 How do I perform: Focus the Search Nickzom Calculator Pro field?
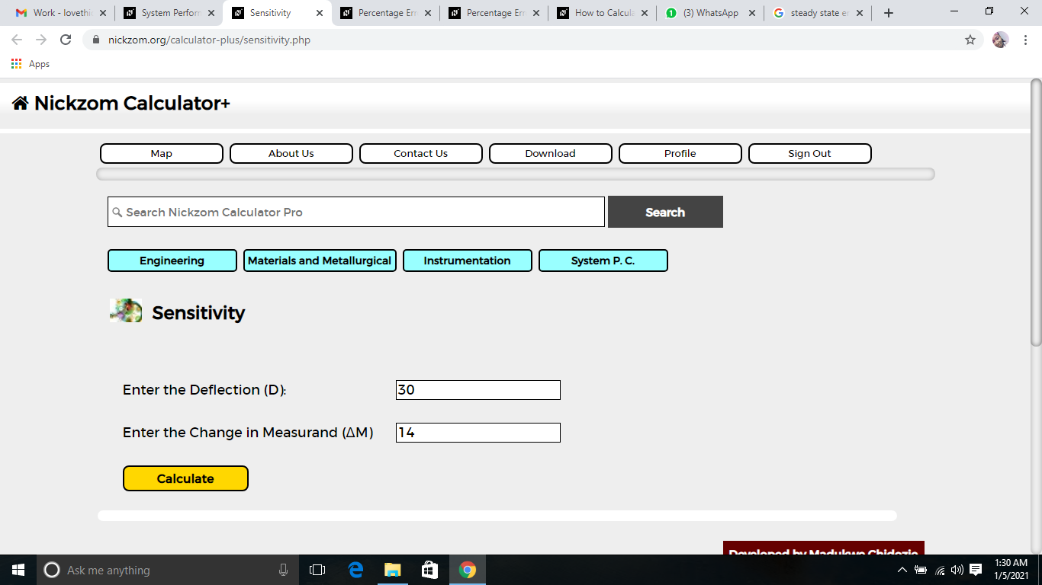pyautogui.click(x=356, y=212)
